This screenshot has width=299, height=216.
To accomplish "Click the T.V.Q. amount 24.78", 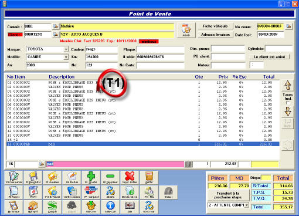I will pos(283,199).
